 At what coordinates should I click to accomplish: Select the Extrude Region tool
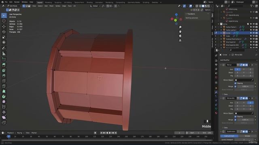pos(4,65)
